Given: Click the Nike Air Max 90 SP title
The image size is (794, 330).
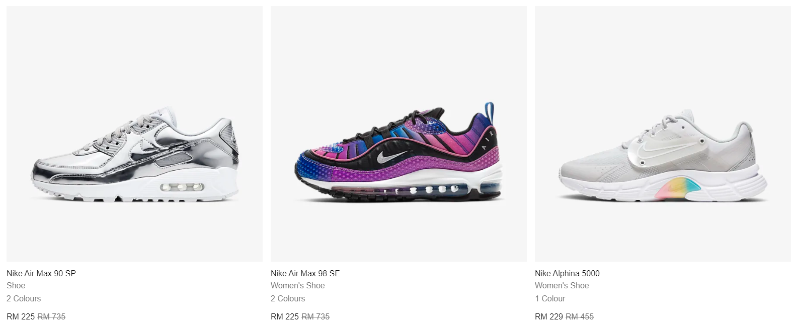Looking at the screenshot, I should [41, 273].
